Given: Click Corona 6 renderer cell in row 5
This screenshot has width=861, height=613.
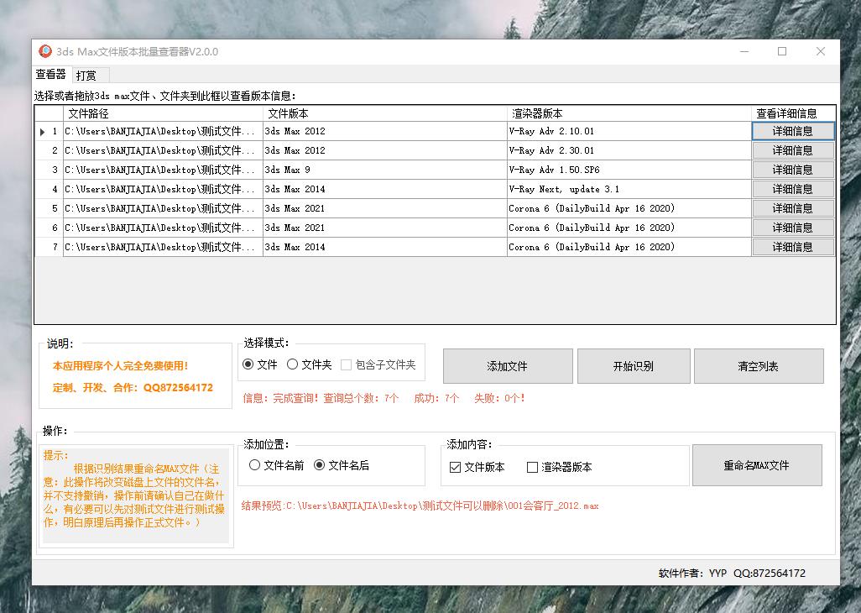Looking at the screenshot, I should point(629,208).
